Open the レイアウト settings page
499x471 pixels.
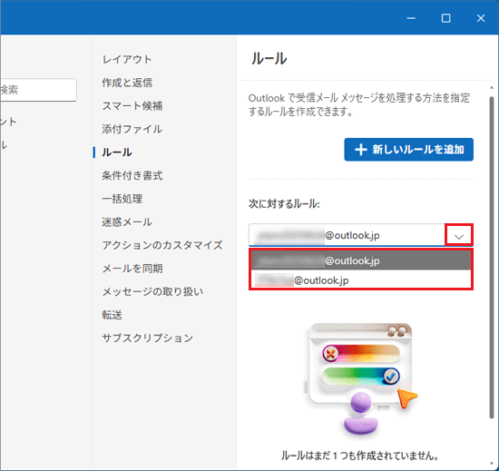pyautogui.click(x=127, y=60)
